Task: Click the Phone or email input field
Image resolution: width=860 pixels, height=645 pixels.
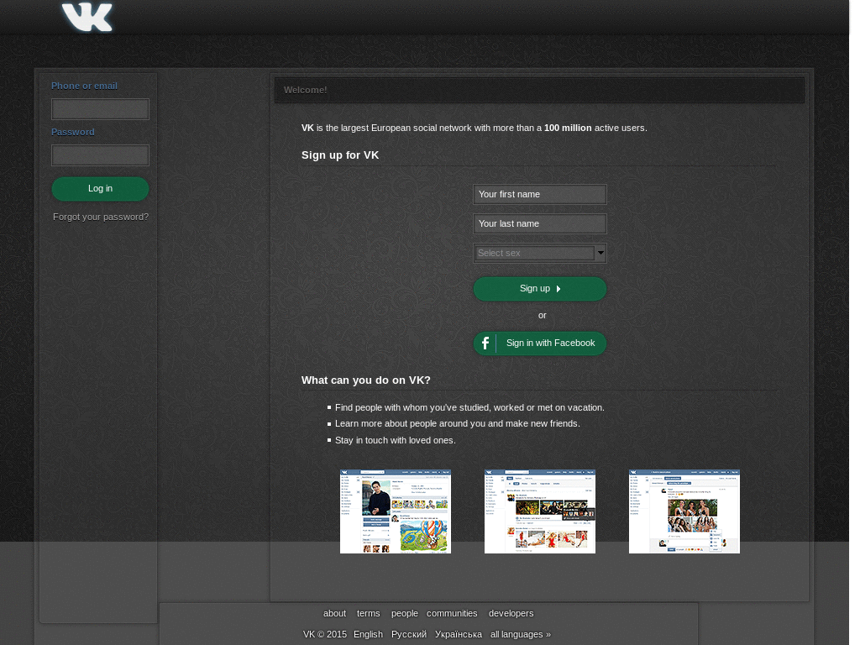Action: tap(101, 109)
